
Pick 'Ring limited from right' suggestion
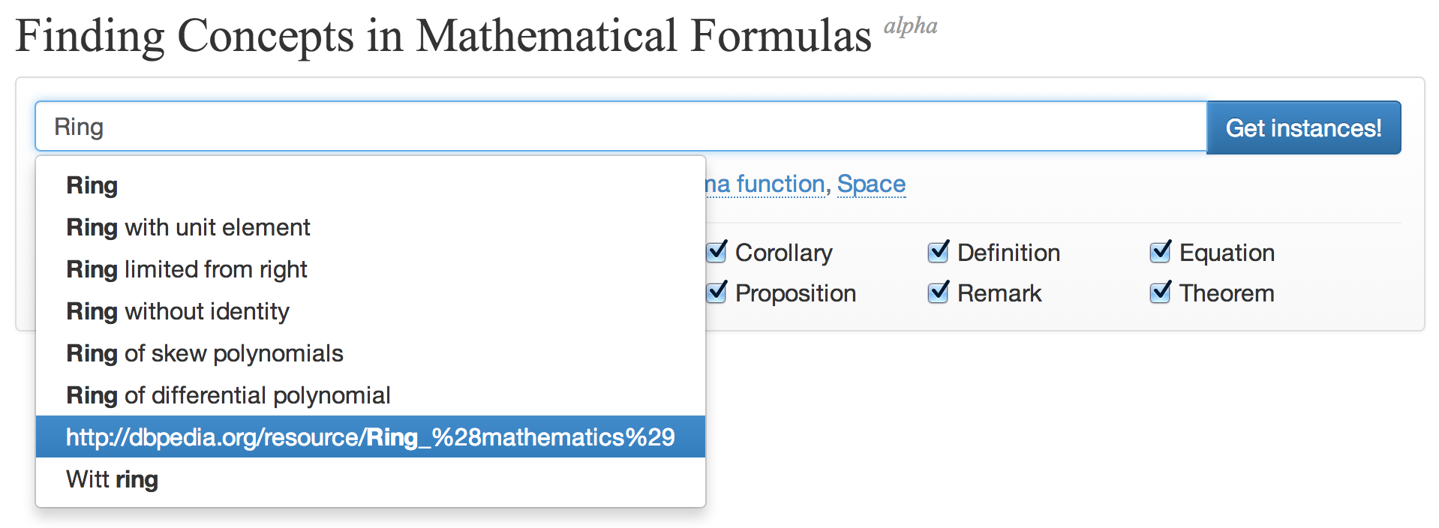coord(187,269)
